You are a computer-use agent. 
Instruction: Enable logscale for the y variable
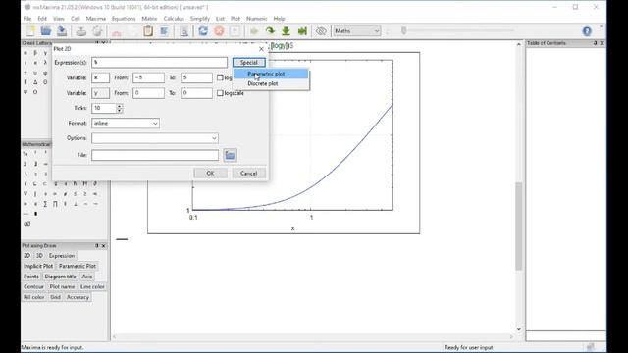220,93
